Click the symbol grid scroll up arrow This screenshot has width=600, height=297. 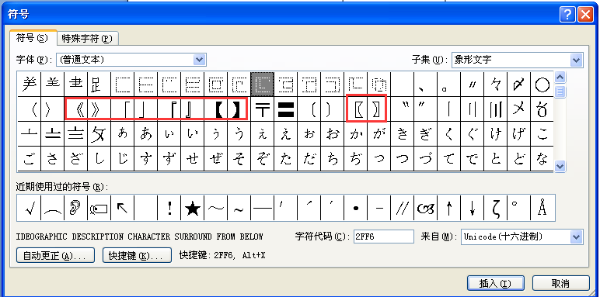click(560, 78)
